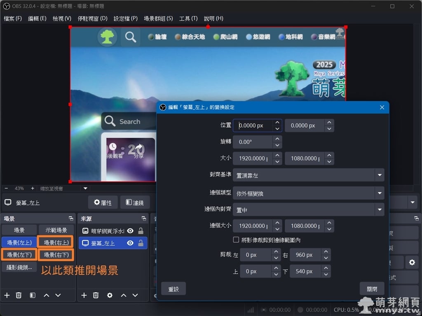This screenshot has height=316, width=422.
Task: Open source properties gear in the sources toolbar
Action: [110, 295]
